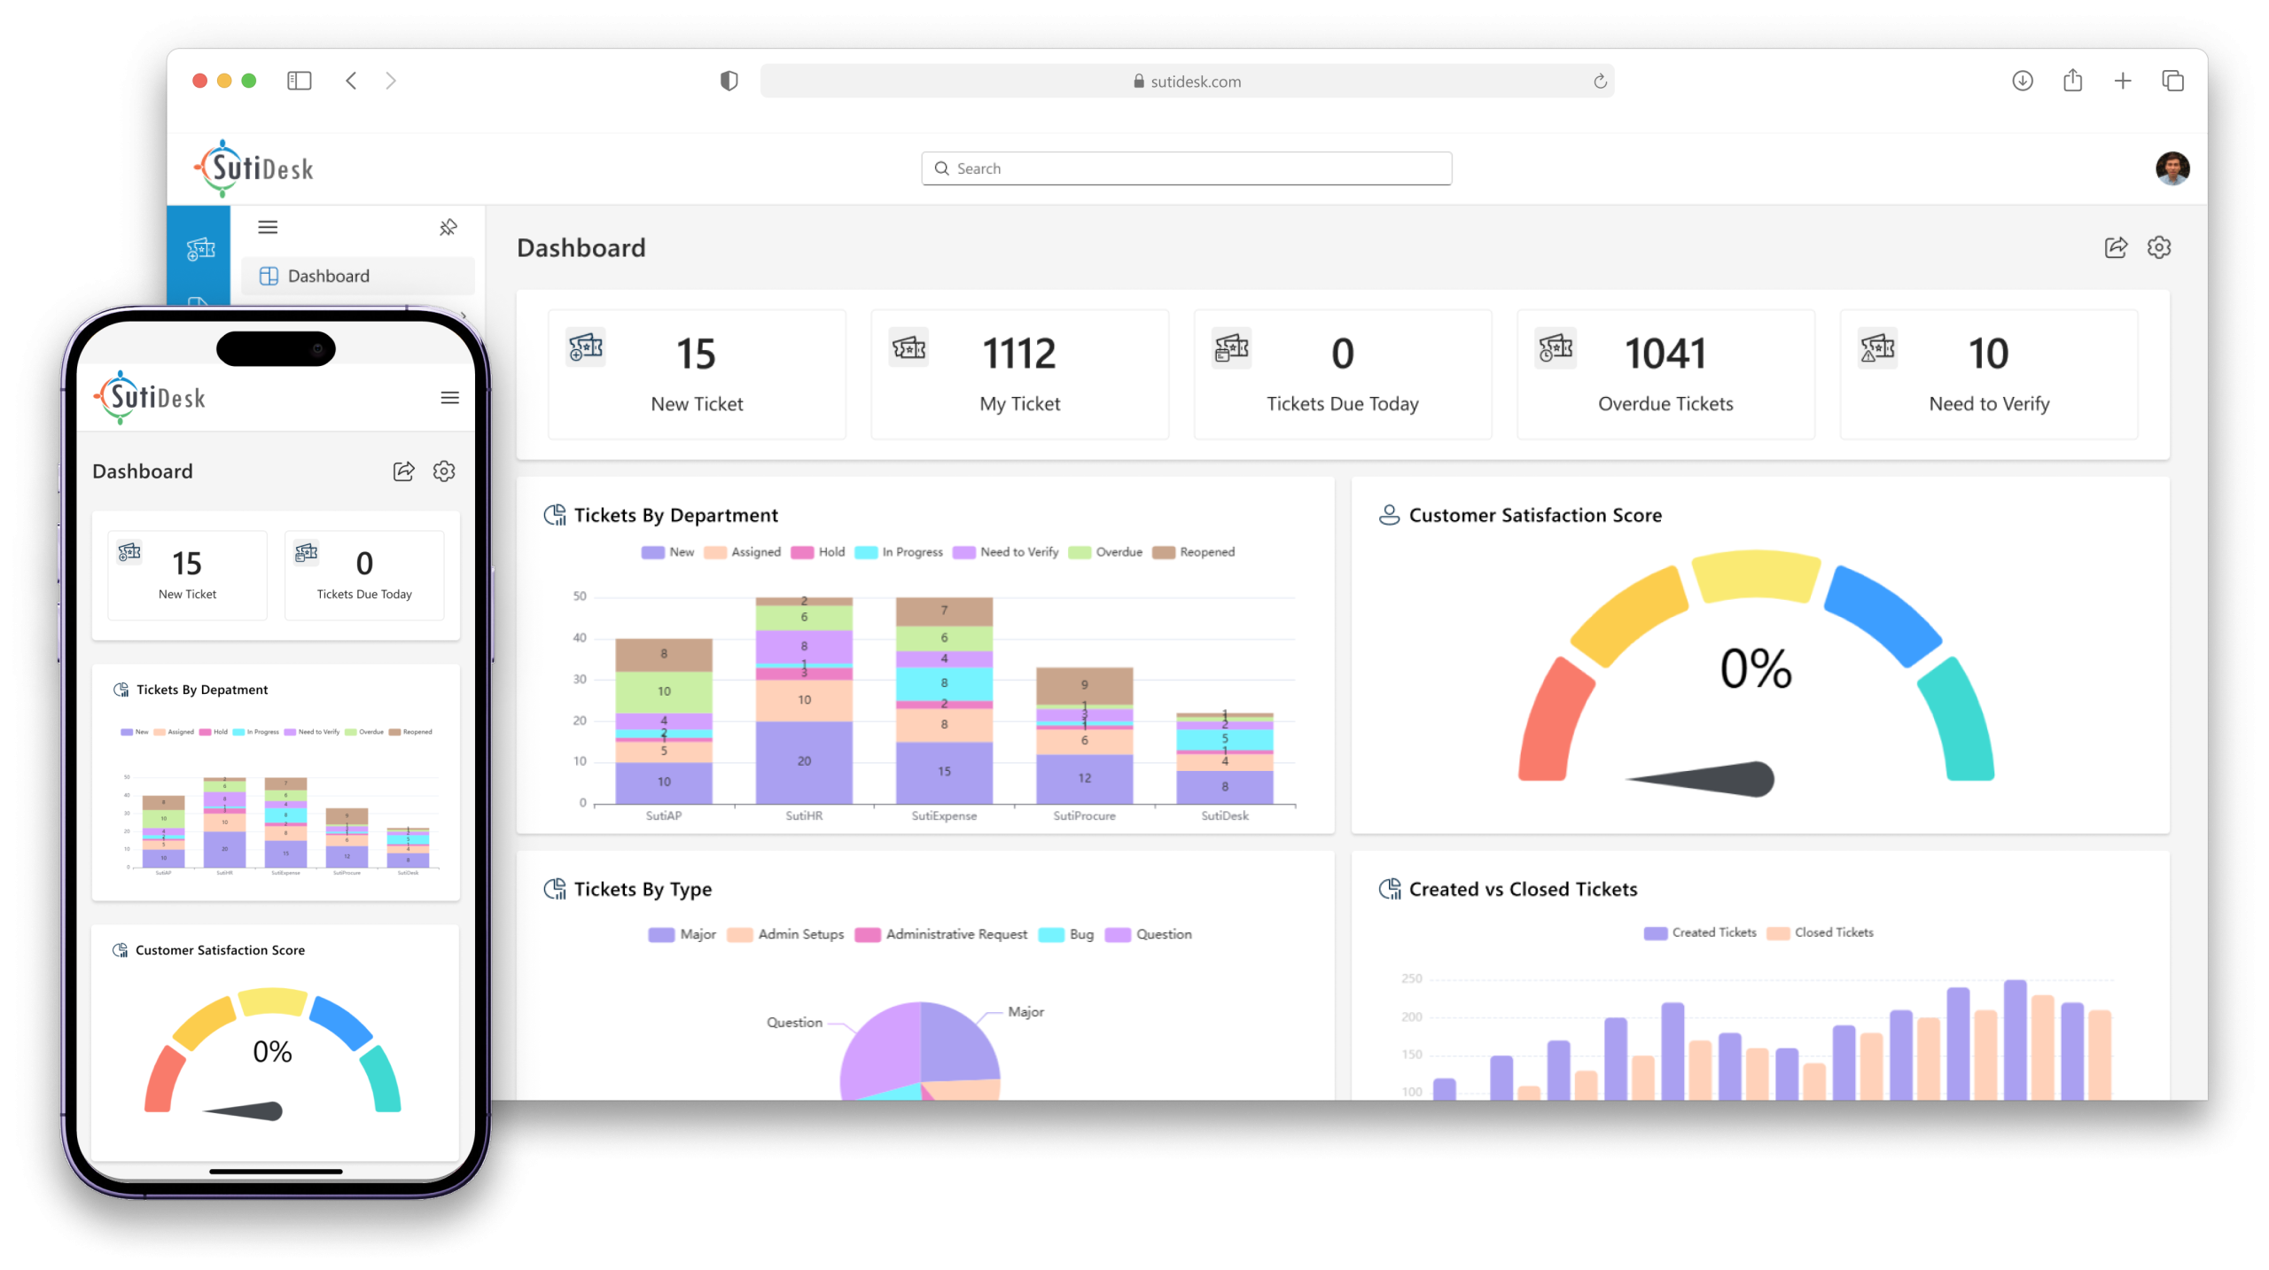Click the chart icon beside Created vs Closed Tickets
Viewport: 2269px width, 1270px height.
point(1388,889)
